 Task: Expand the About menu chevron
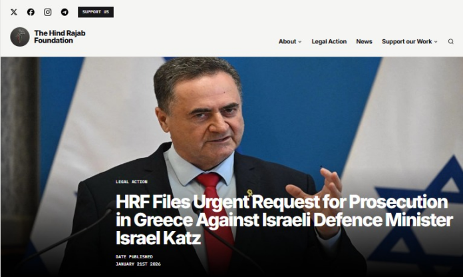tap(300, 42)
